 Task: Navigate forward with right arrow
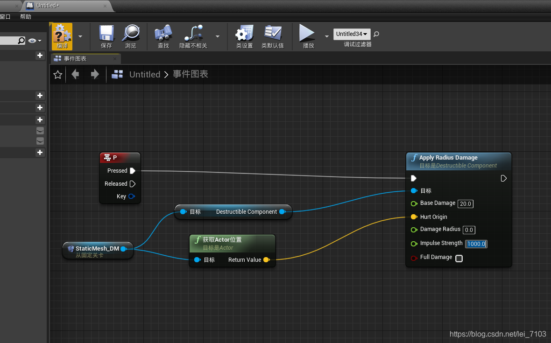94,74
